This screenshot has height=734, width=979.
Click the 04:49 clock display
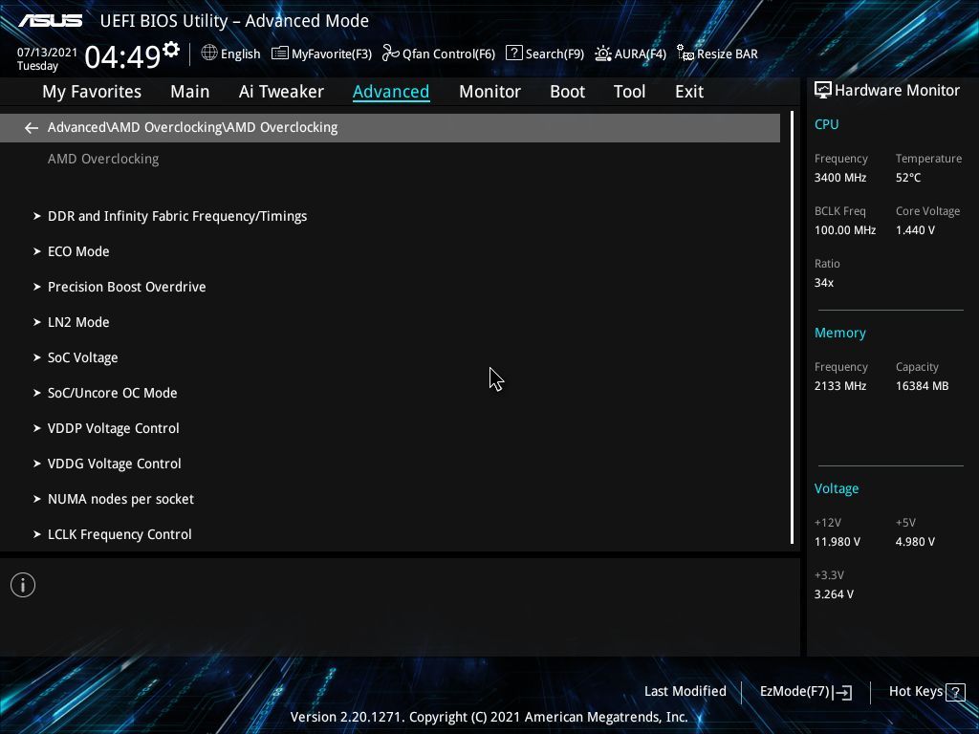(x=123, y=57)
